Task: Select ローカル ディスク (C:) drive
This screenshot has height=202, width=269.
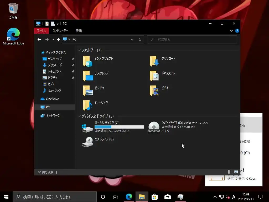Action: coord(113,127)
